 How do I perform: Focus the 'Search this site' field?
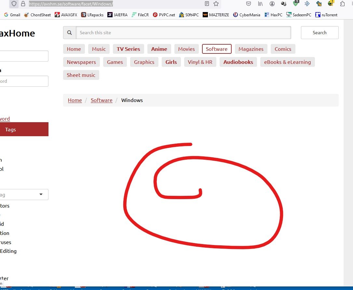point(183,33)
